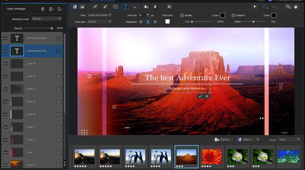Select the Text tool
This screenshot has width=305, height=170.
(126, 7)
